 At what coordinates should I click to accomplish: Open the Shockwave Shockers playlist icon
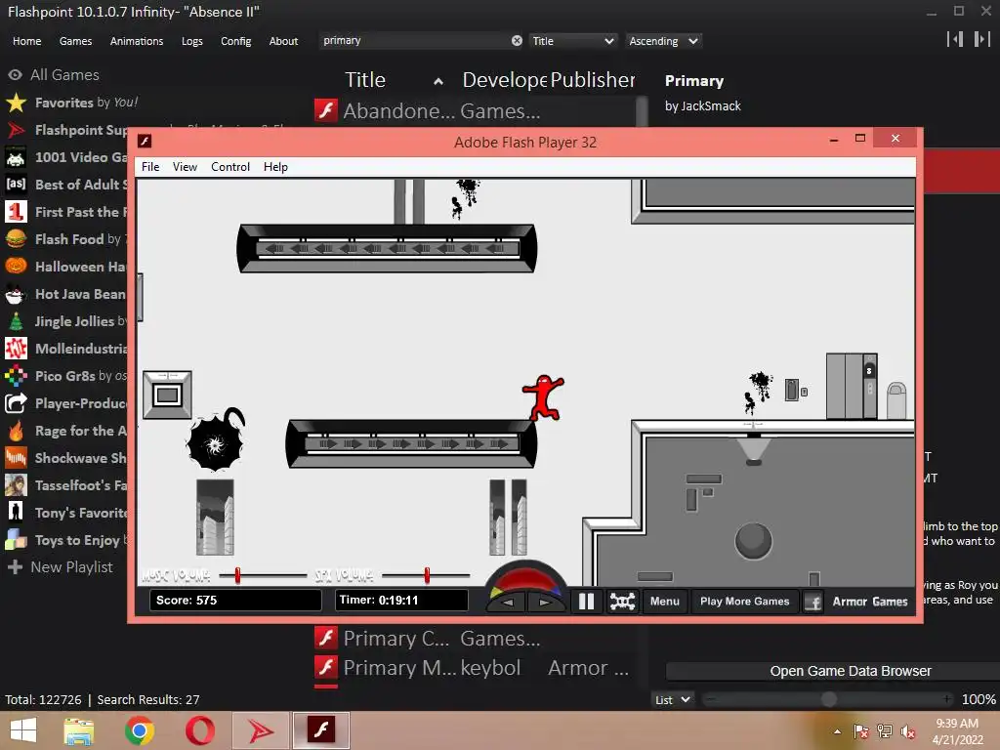tap(16, 458)
